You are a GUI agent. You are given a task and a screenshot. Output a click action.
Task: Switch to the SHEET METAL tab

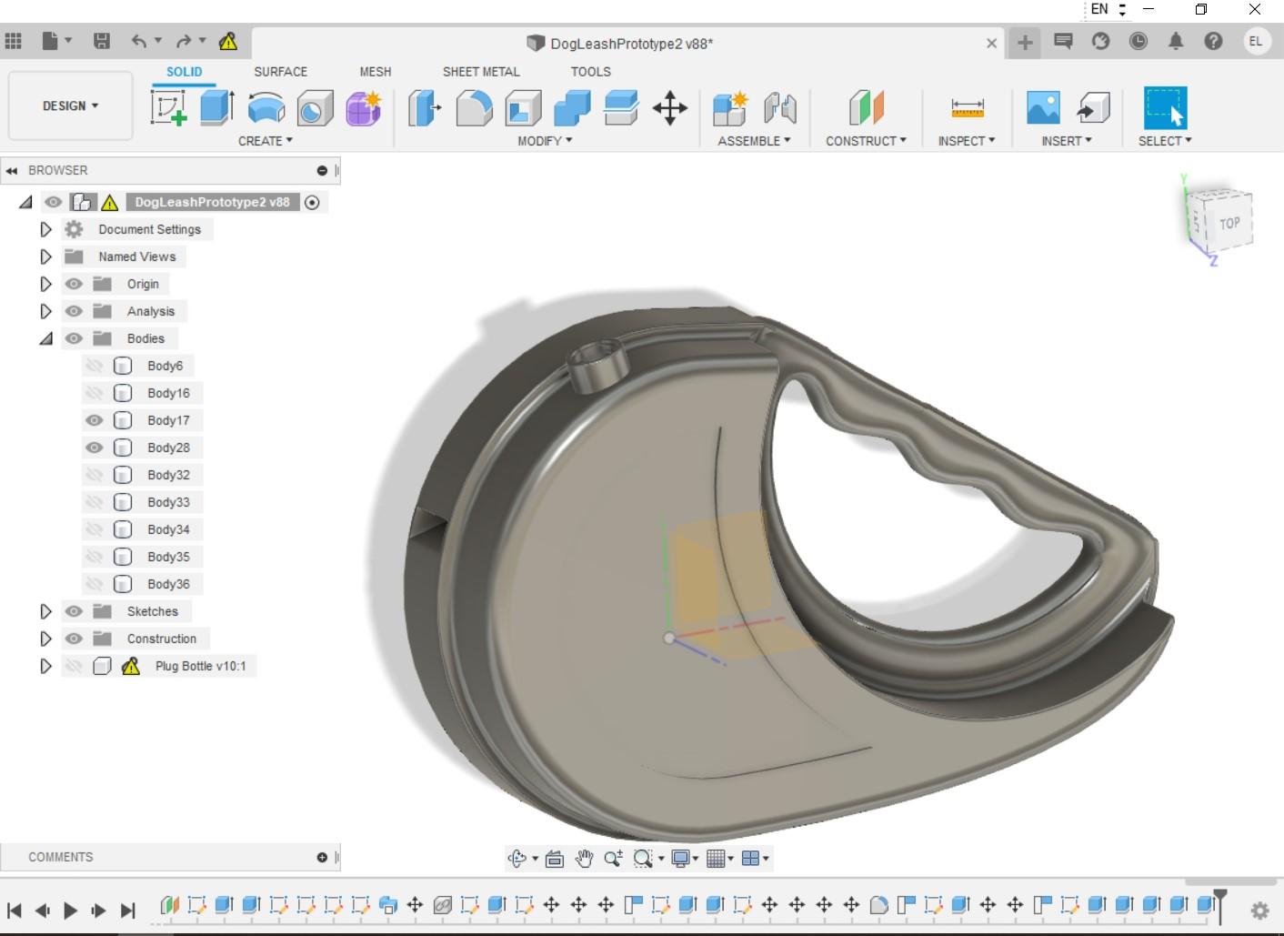(481, 71)
